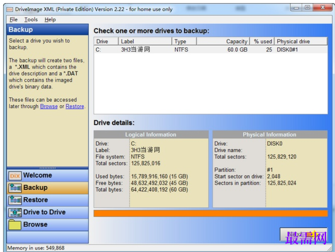335x252 pixels.
Task: Switch to the Restore section label
Action: [x=36, y=200]
